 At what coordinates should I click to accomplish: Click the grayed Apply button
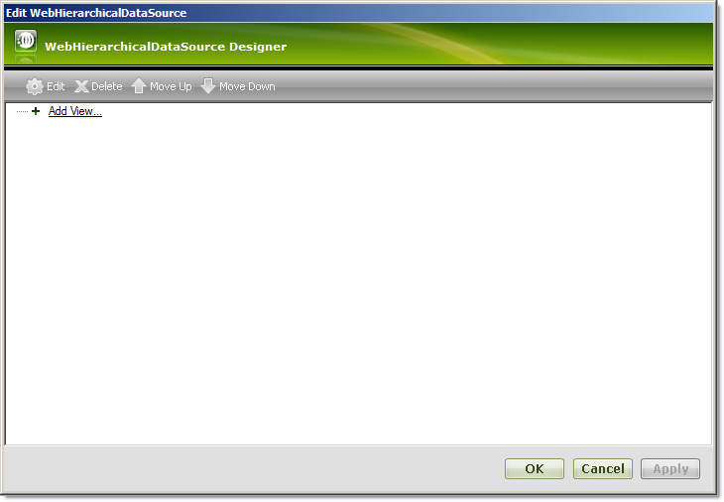pyautogui.click(x=670, y=468)
